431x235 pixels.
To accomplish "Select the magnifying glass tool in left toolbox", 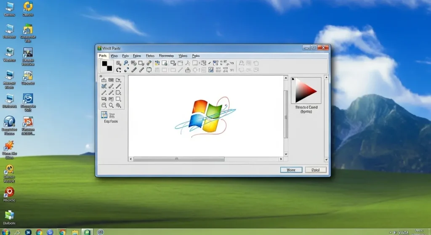I will click(x=111, y=106).
